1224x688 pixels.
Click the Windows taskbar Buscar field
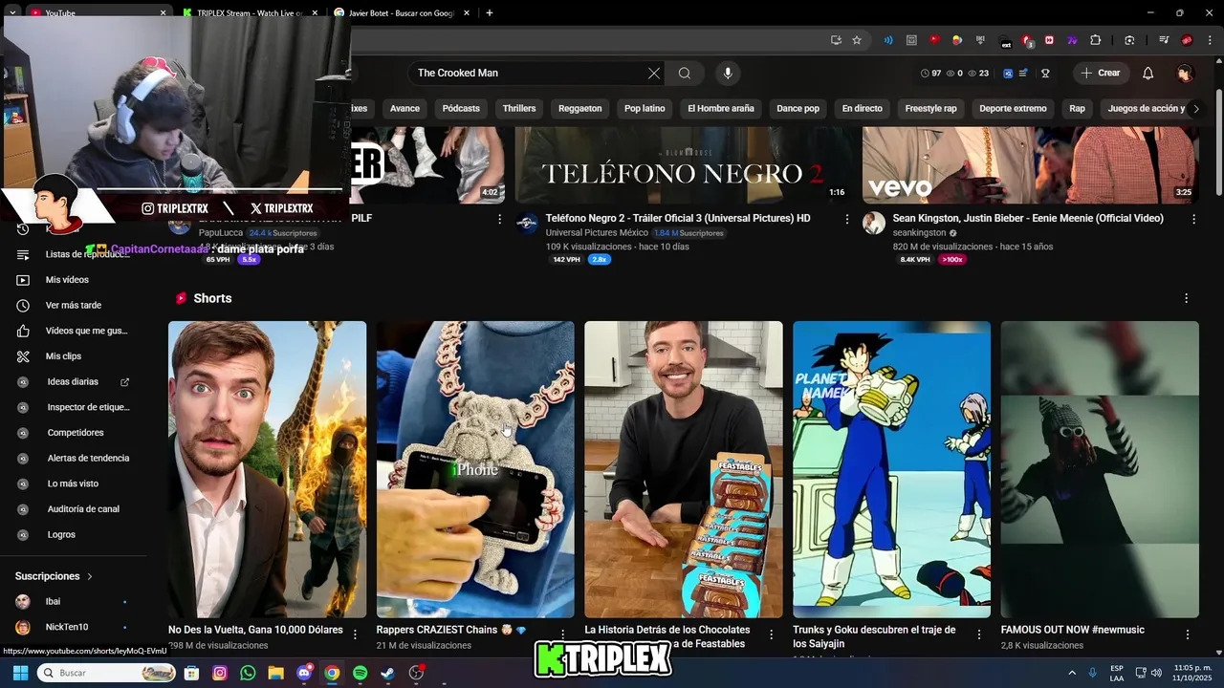click(107, 673)
